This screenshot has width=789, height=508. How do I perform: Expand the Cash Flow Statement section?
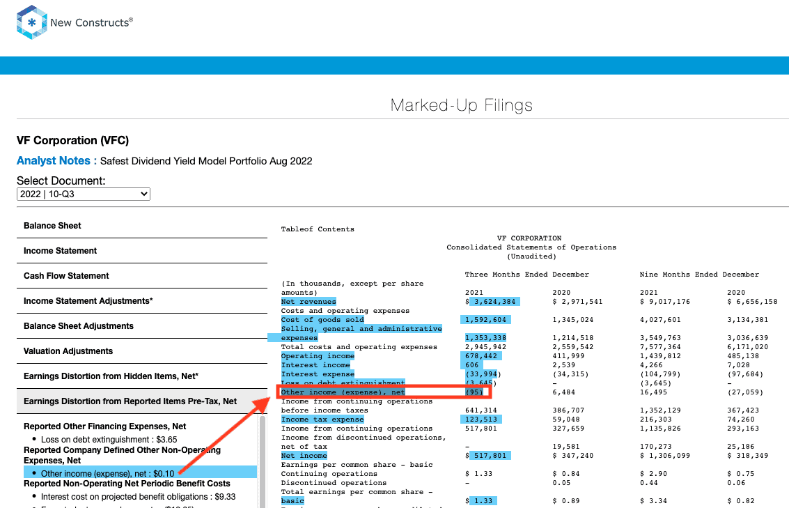pos(142,276)
